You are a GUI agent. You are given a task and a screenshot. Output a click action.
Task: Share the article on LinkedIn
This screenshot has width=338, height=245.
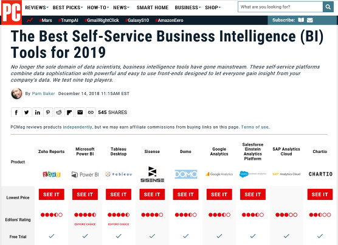point(37,112)
